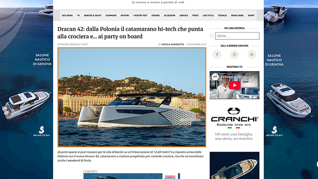Click the search magnifier icon
The height and width of the screenshot is (179, 318).
tap(212, 36)
